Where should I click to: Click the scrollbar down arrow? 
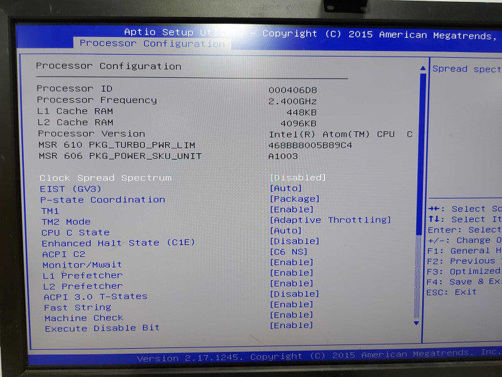(416, 323)
